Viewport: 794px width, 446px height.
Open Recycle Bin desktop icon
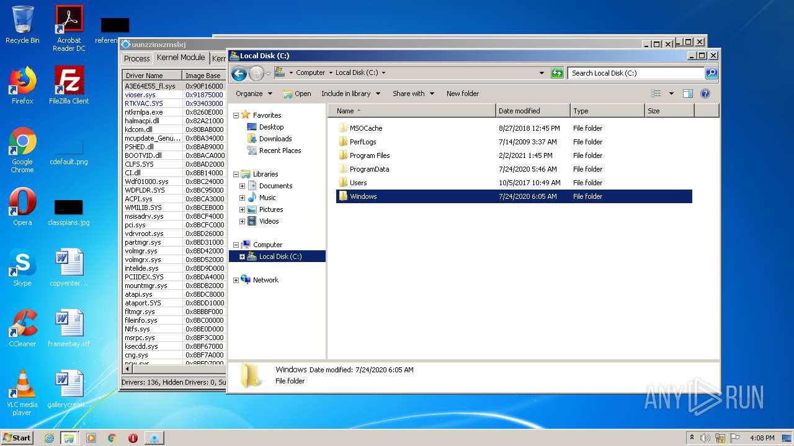(x=22, y=25)
